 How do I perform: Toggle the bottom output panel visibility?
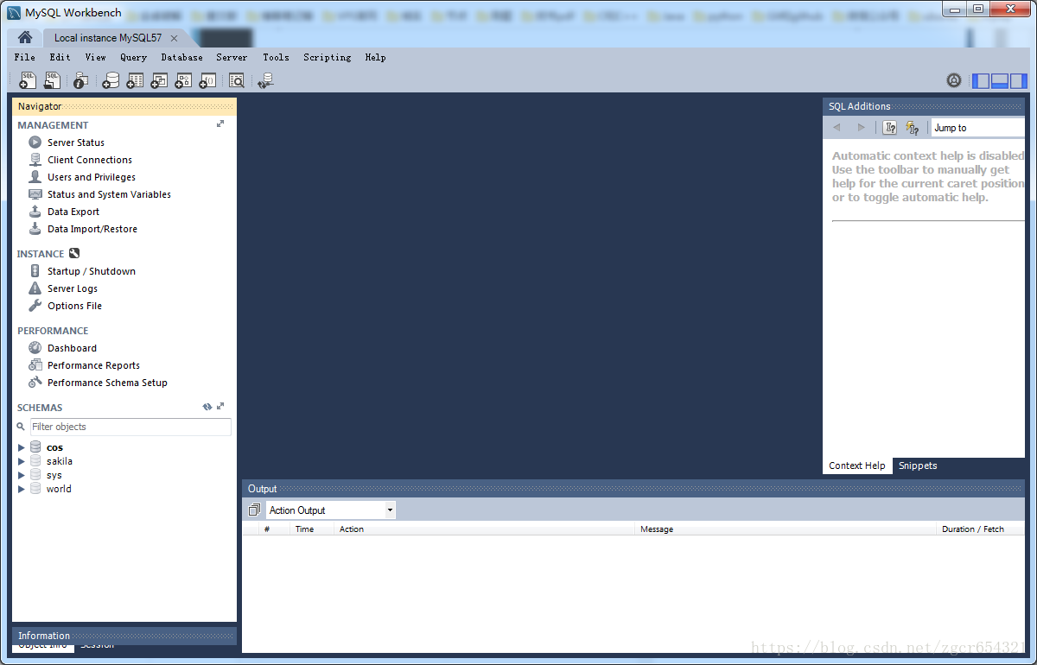1000,80
